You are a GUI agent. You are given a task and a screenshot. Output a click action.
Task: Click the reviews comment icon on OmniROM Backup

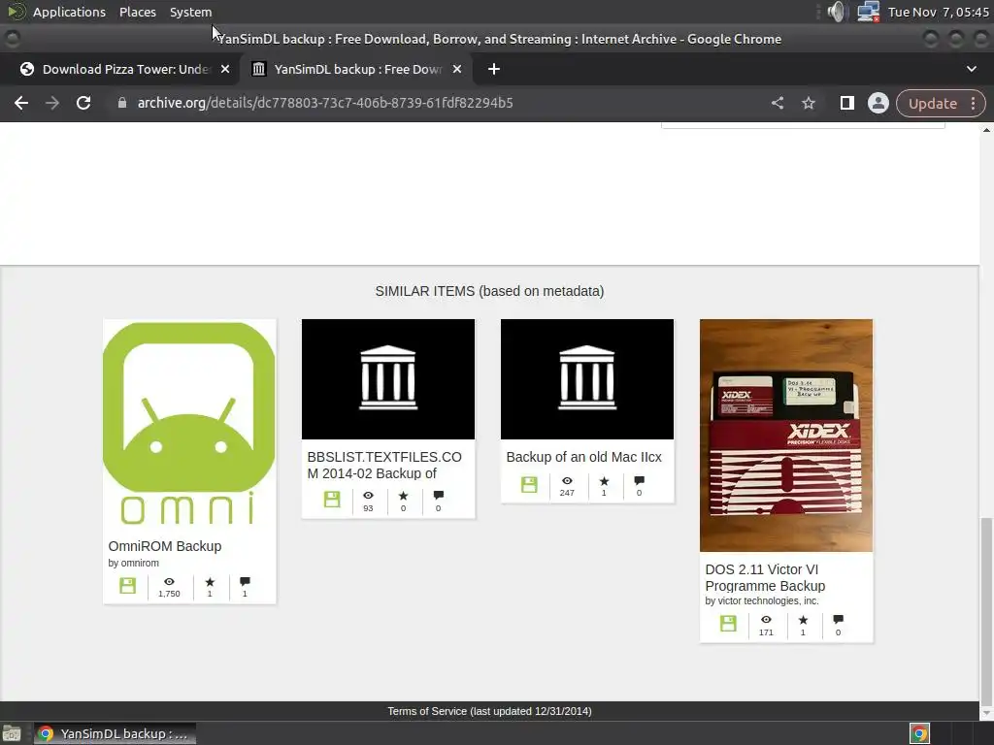[245, 582]
